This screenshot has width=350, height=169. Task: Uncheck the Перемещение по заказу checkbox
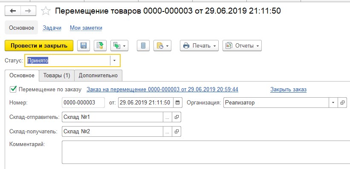pos(13,90)
